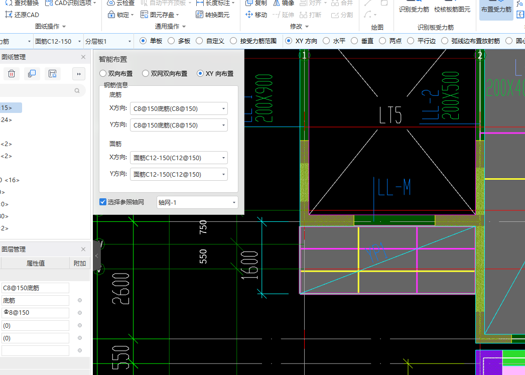This screenshot has width=525, height=375.
Task: Select the 自定义 radio option
Action: click(x=210, y=41)
